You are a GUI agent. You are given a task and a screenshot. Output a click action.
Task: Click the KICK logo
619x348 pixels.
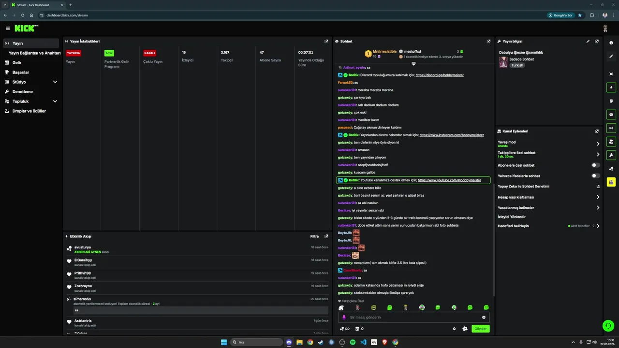pos(26,29)
